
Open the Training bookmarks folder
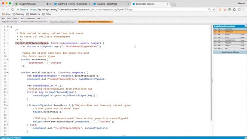pos(18,14)
